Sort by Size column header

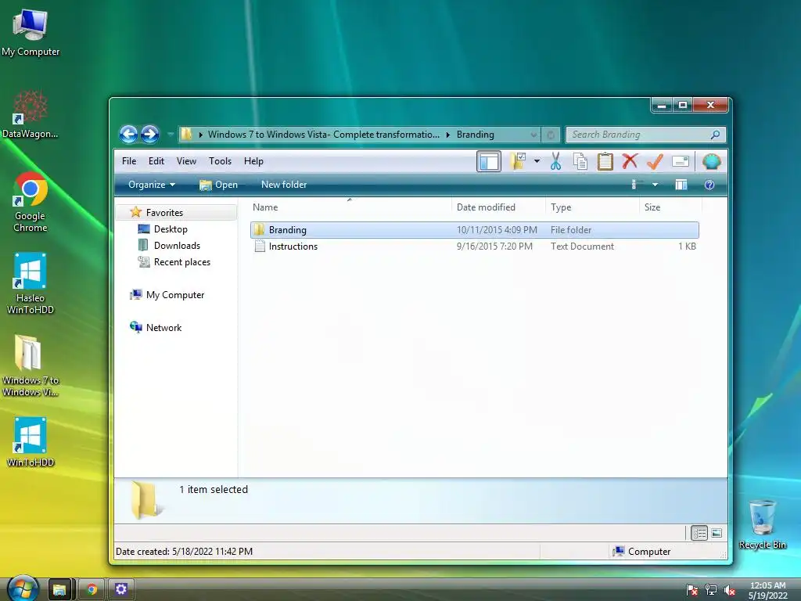tap(670, 207)
